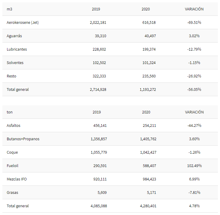Click the Aerokerosene 2019 value 2,022,181
The width and height of the screenshot is (220, 215).
click(x=98, y=23)
